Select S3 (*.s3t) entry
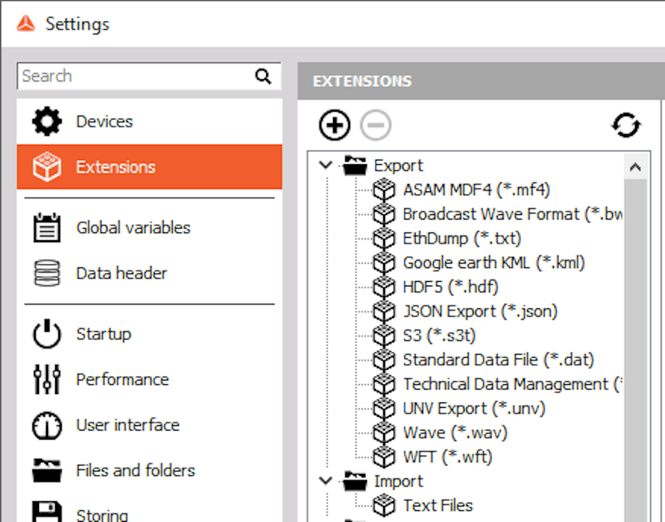Screen dimensions: 665x522 pos(440,336)
